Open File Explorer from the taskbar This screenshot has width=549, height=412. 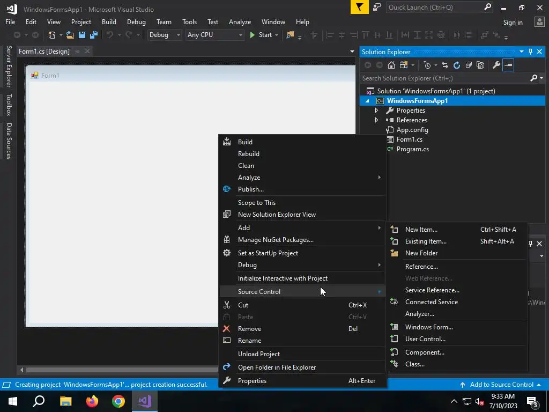(66, 401)
